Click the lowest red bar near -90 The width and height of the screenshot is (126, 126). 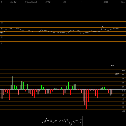[x=87, y=99]
